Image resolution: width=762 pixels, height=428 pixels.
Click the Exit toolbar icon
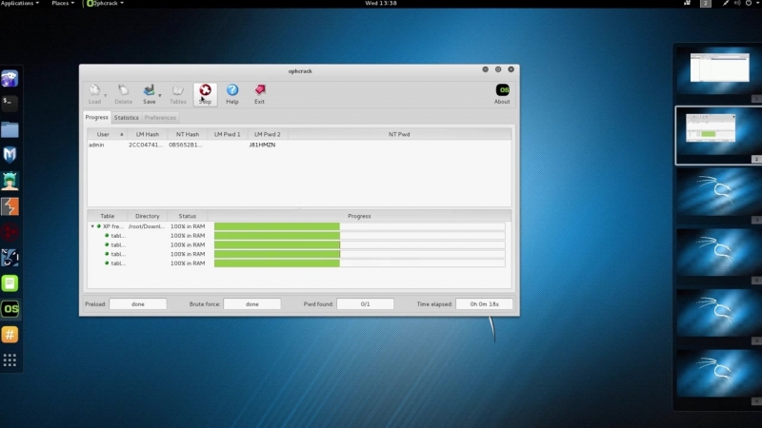click(x=259, y=94)
